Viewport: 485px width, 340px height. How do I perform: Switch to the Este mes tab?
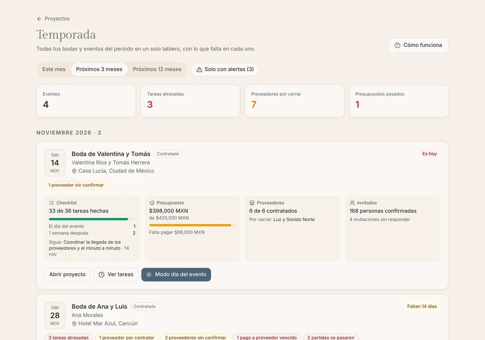(54, 69)
